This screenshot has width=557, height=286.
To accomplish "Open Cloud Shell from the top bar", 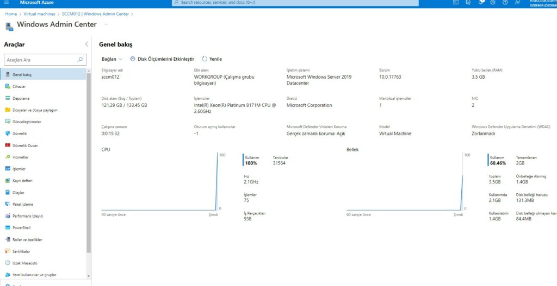I will pos(456,2).
